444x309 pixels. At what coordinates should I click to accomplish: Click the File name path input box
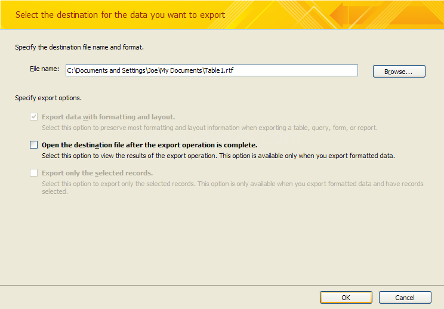pyautogui.click(x=212, y=70)
